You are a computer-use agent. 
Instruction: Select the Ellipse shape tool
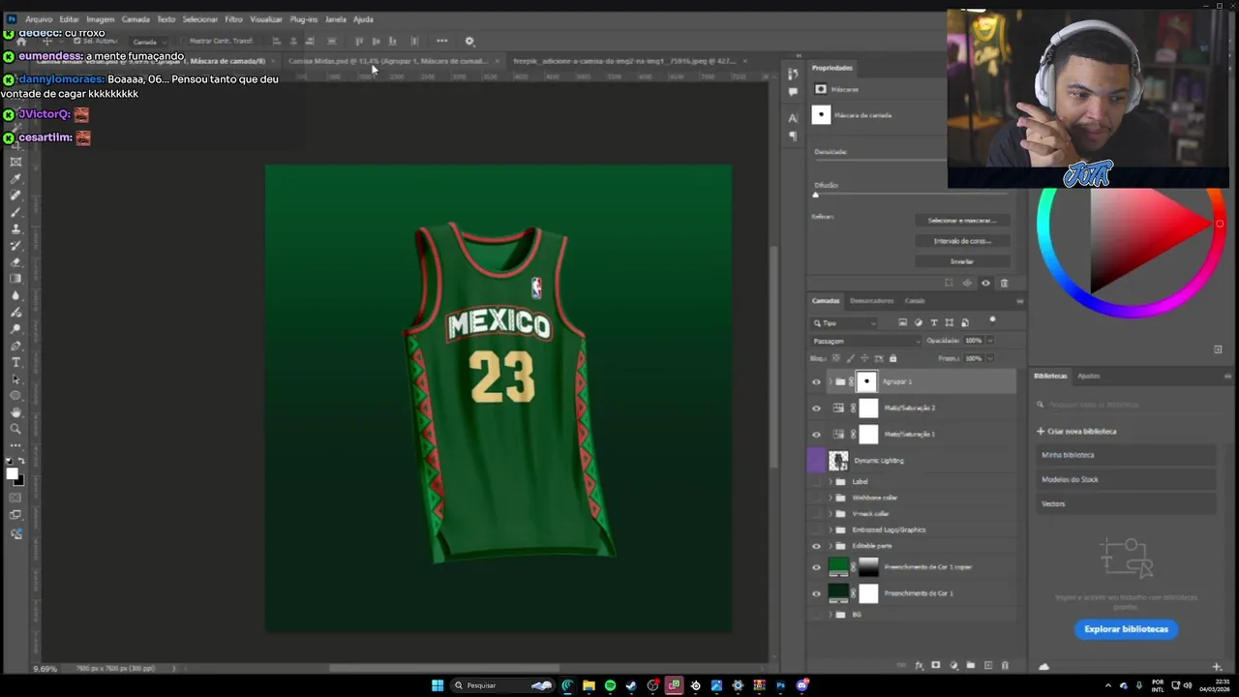(15, 395)
